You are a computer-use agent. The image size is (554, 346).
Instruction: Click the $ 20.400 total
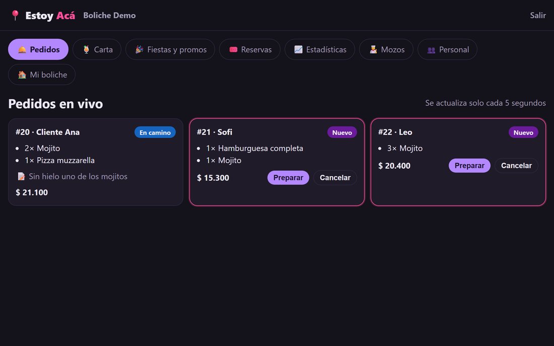coord(394,165)
